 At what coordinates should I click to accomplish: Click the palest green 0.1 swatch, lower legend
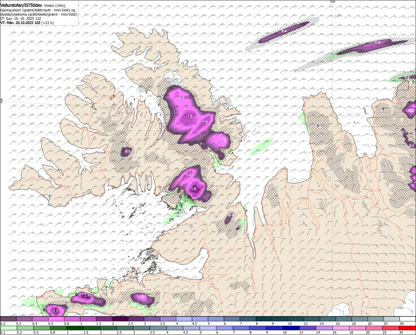click(x=9, y=328)
